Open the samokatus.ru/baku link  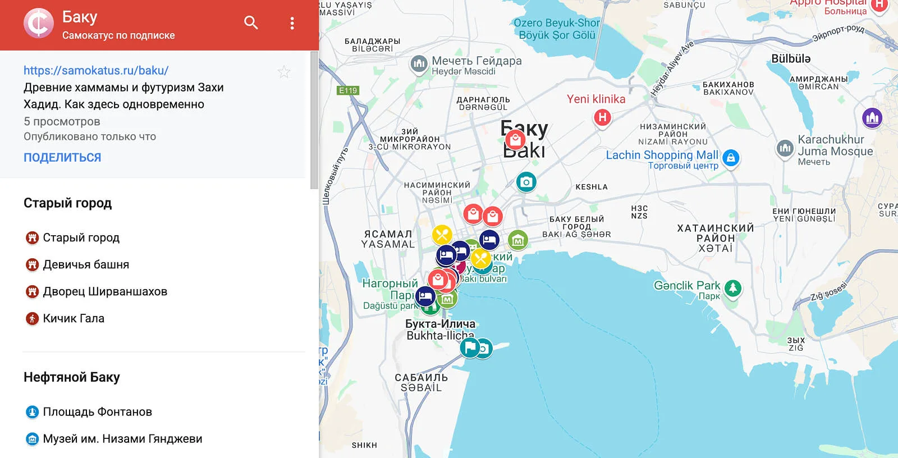click(x=96, y=70)
